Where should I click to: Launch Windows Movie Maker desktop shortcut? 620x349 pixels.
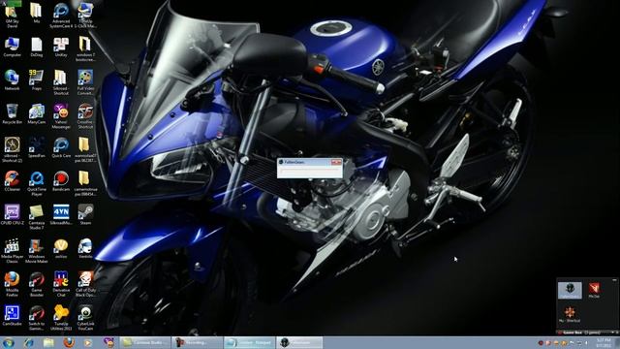point(37,251)
